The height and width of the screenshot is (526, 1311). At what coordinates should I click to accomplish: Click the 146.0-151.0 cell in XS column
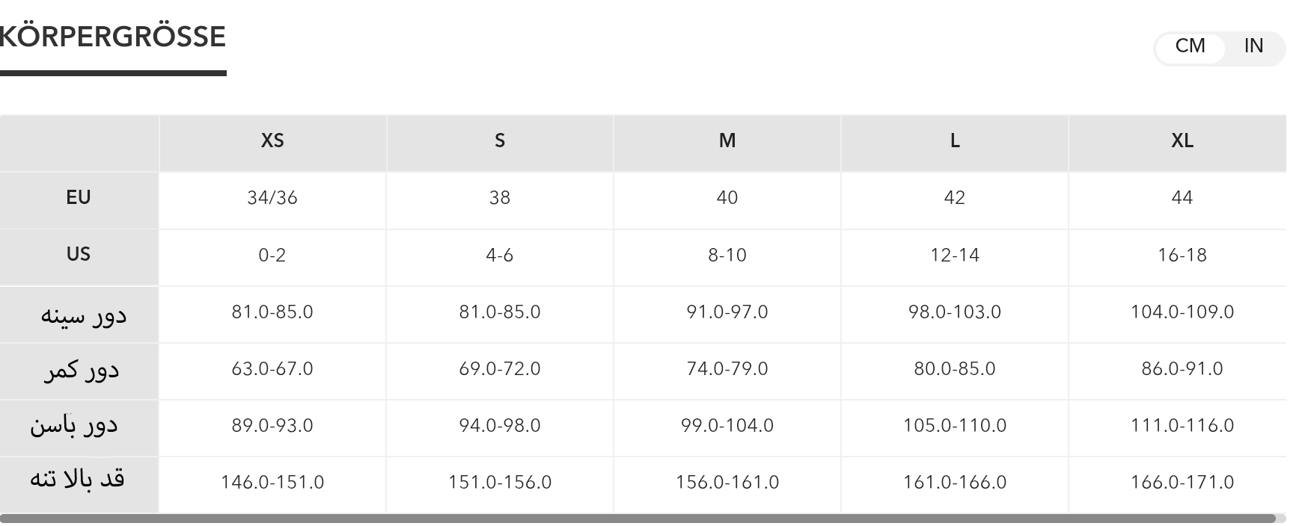pos(272,483)
